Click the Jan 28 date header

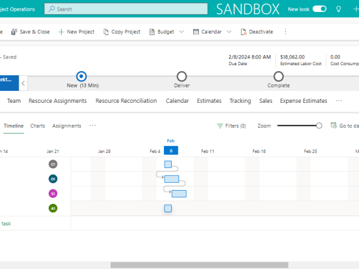[x=104, y=151]
